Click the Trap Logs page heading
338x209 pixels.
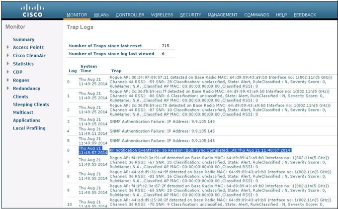coord(80,27)
